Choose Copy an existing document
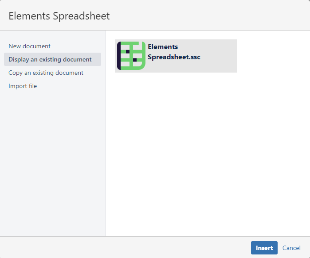 tap(46, 73)
